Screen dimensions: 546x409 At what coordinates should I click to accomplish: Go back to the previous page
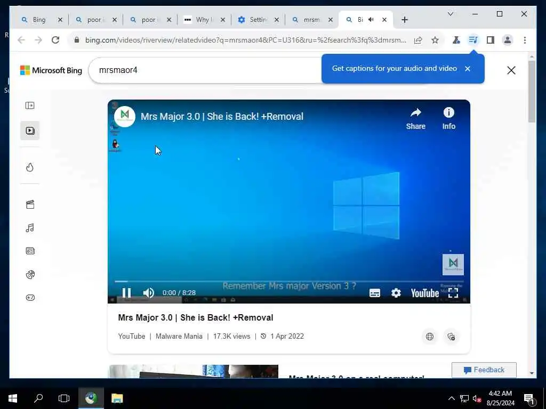21,40
